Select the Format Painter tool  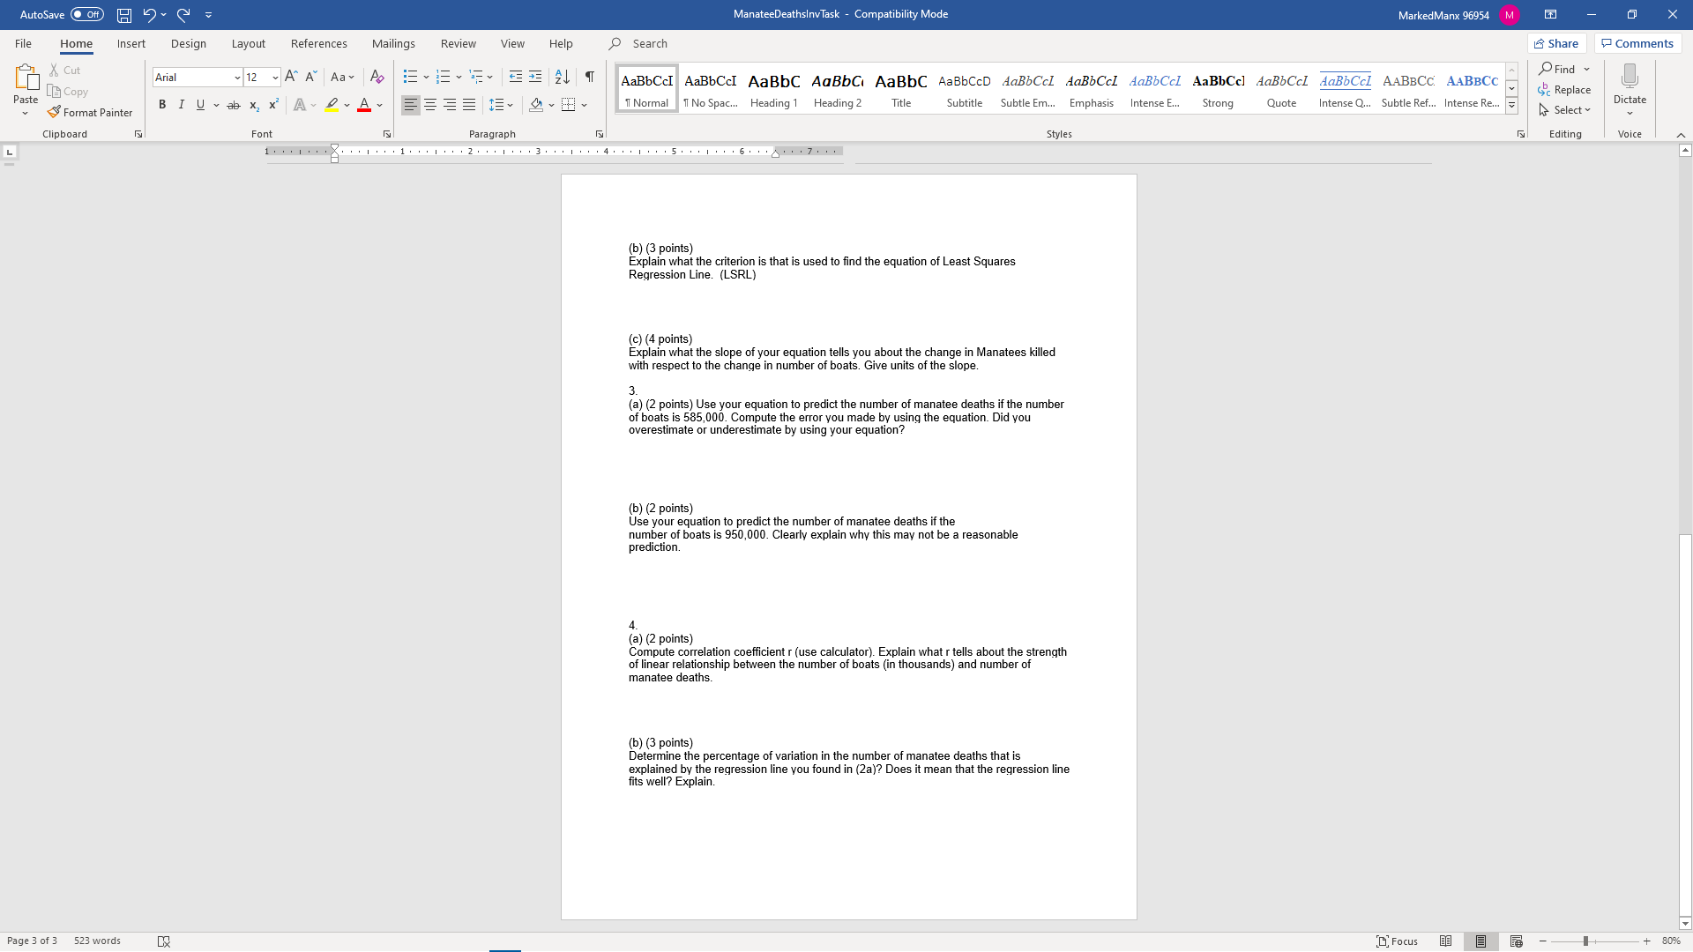pyautogui.click(x=91, y=112)
